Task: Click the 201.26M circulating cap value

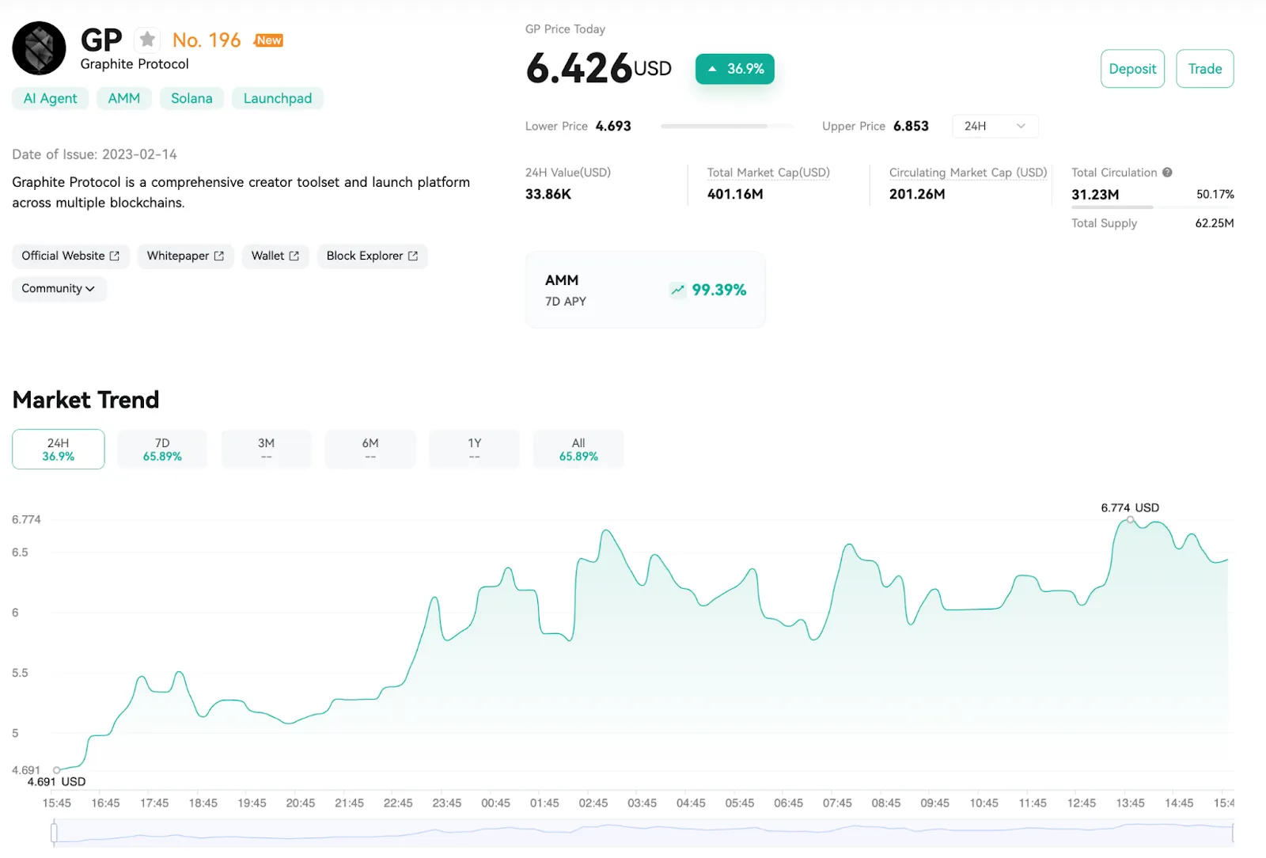Action: 917,194
